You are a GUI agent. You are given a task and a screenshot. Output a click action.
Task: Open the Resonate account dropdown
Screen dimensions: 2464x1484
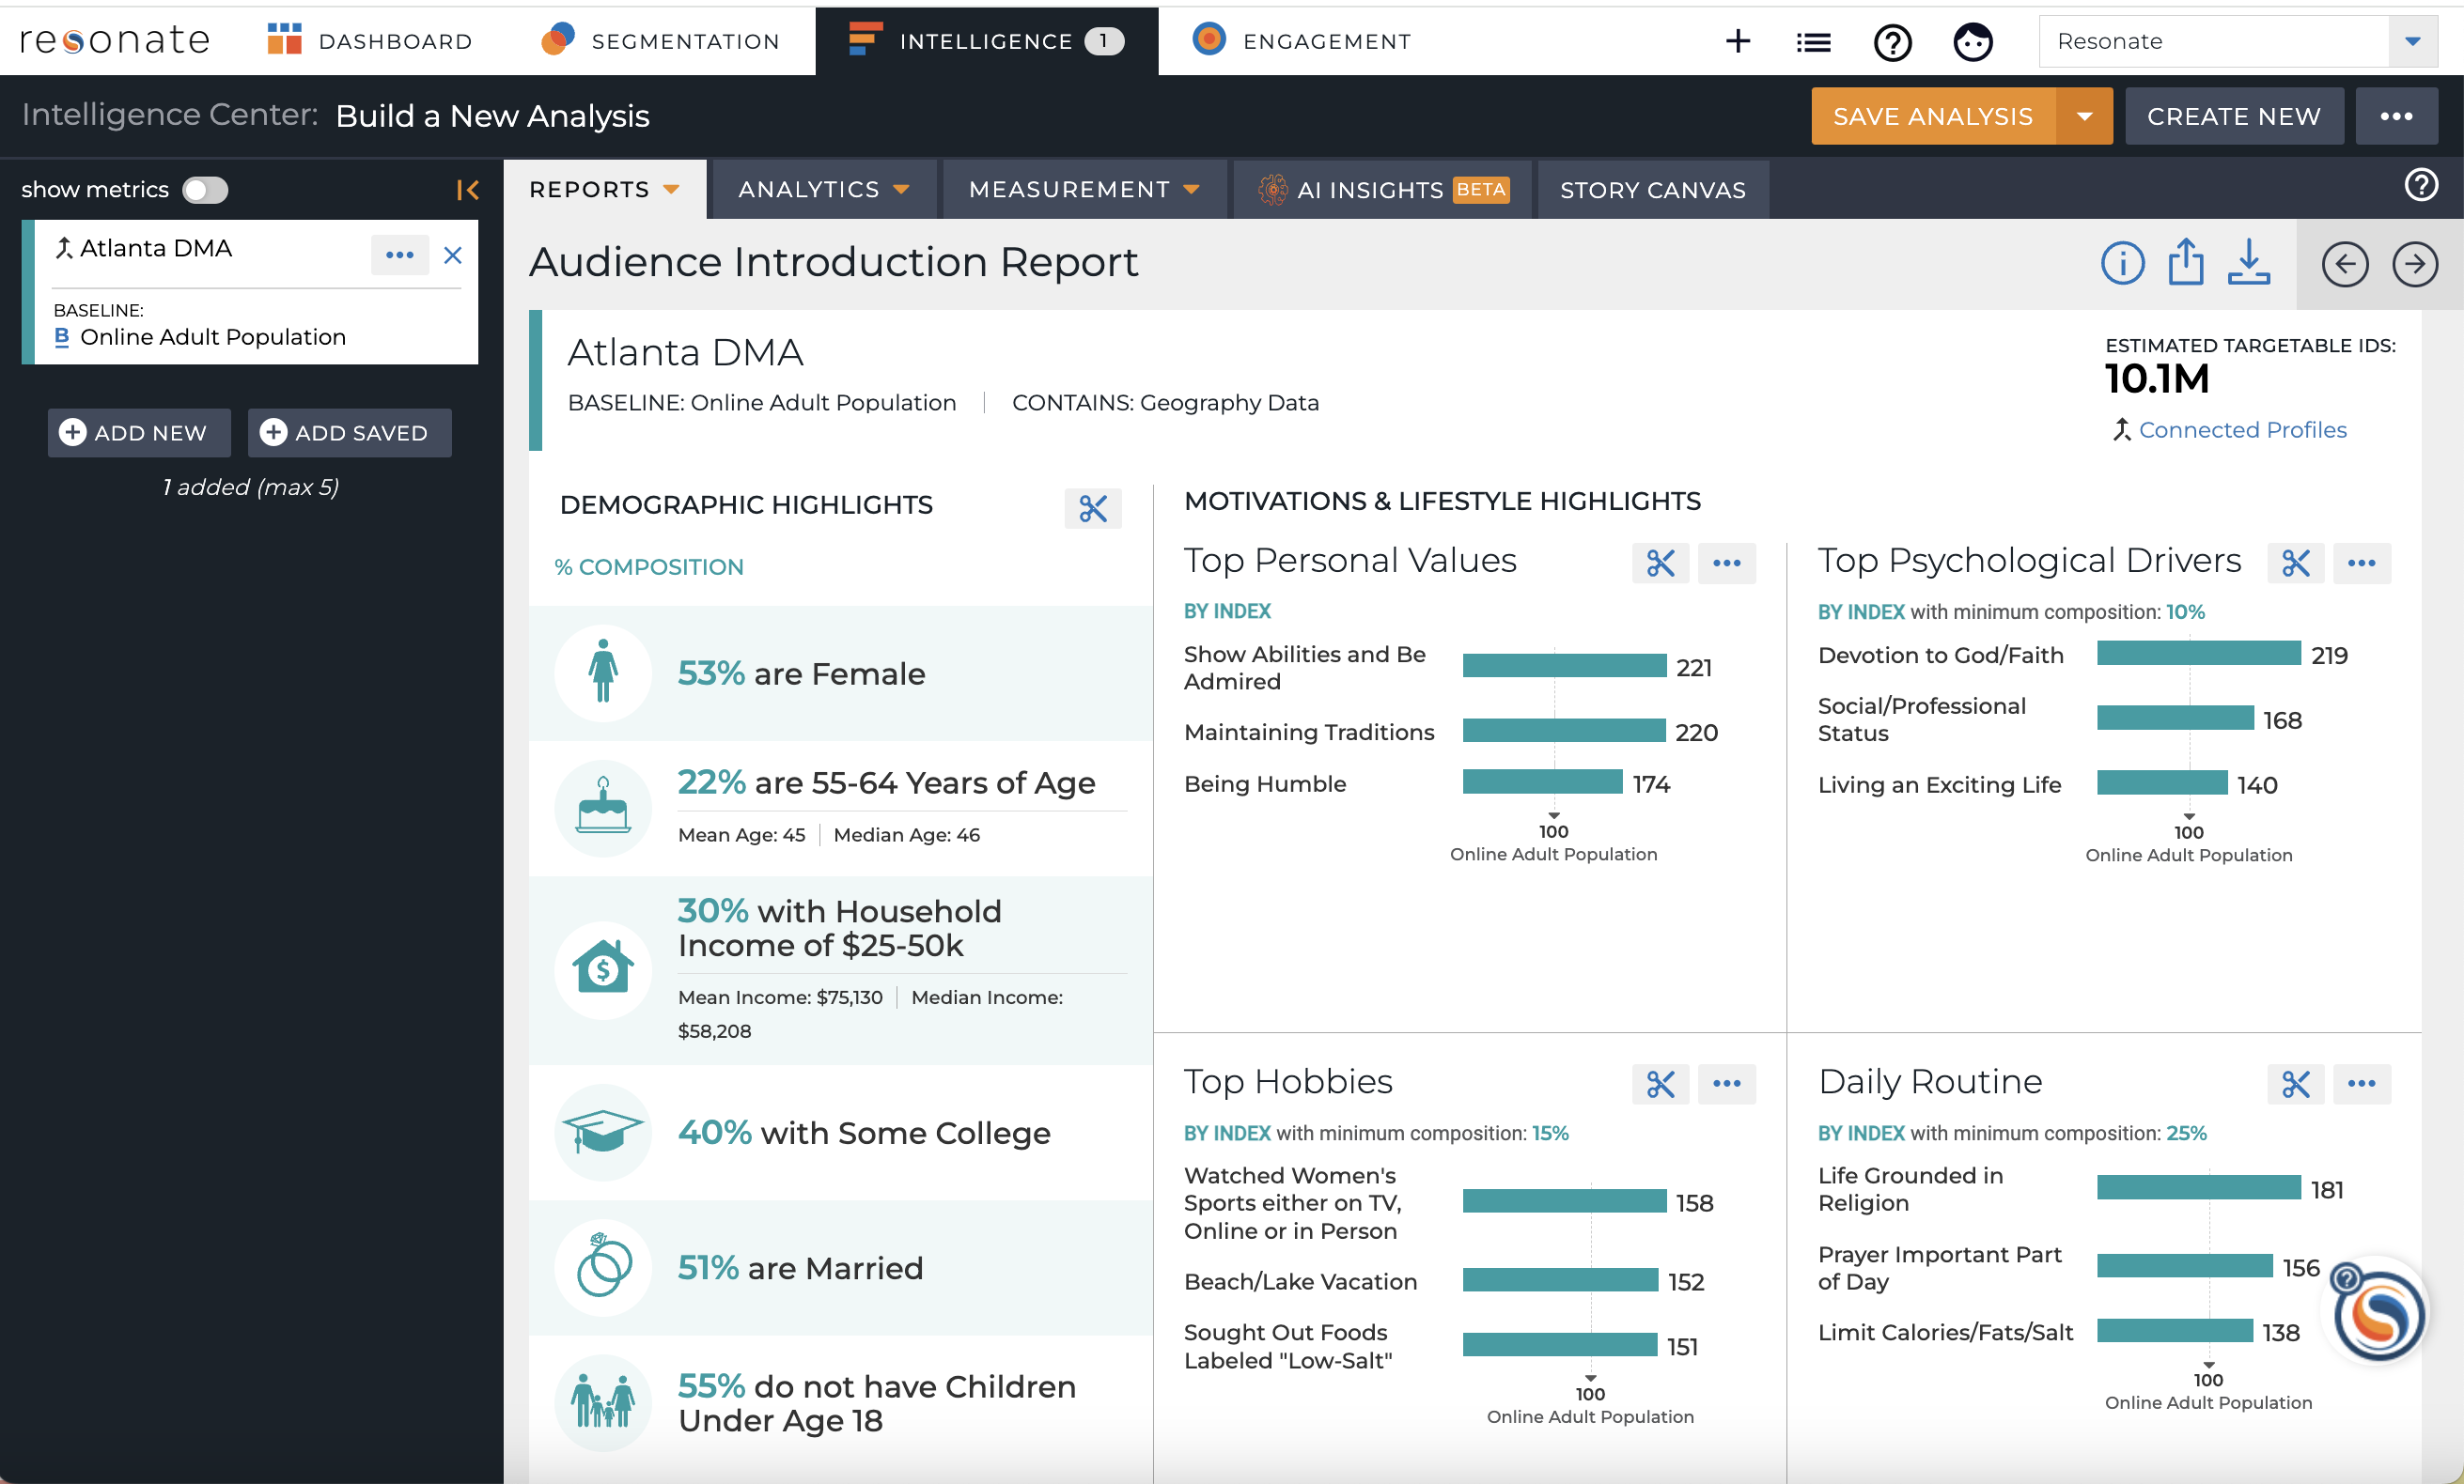point(2238,41)
